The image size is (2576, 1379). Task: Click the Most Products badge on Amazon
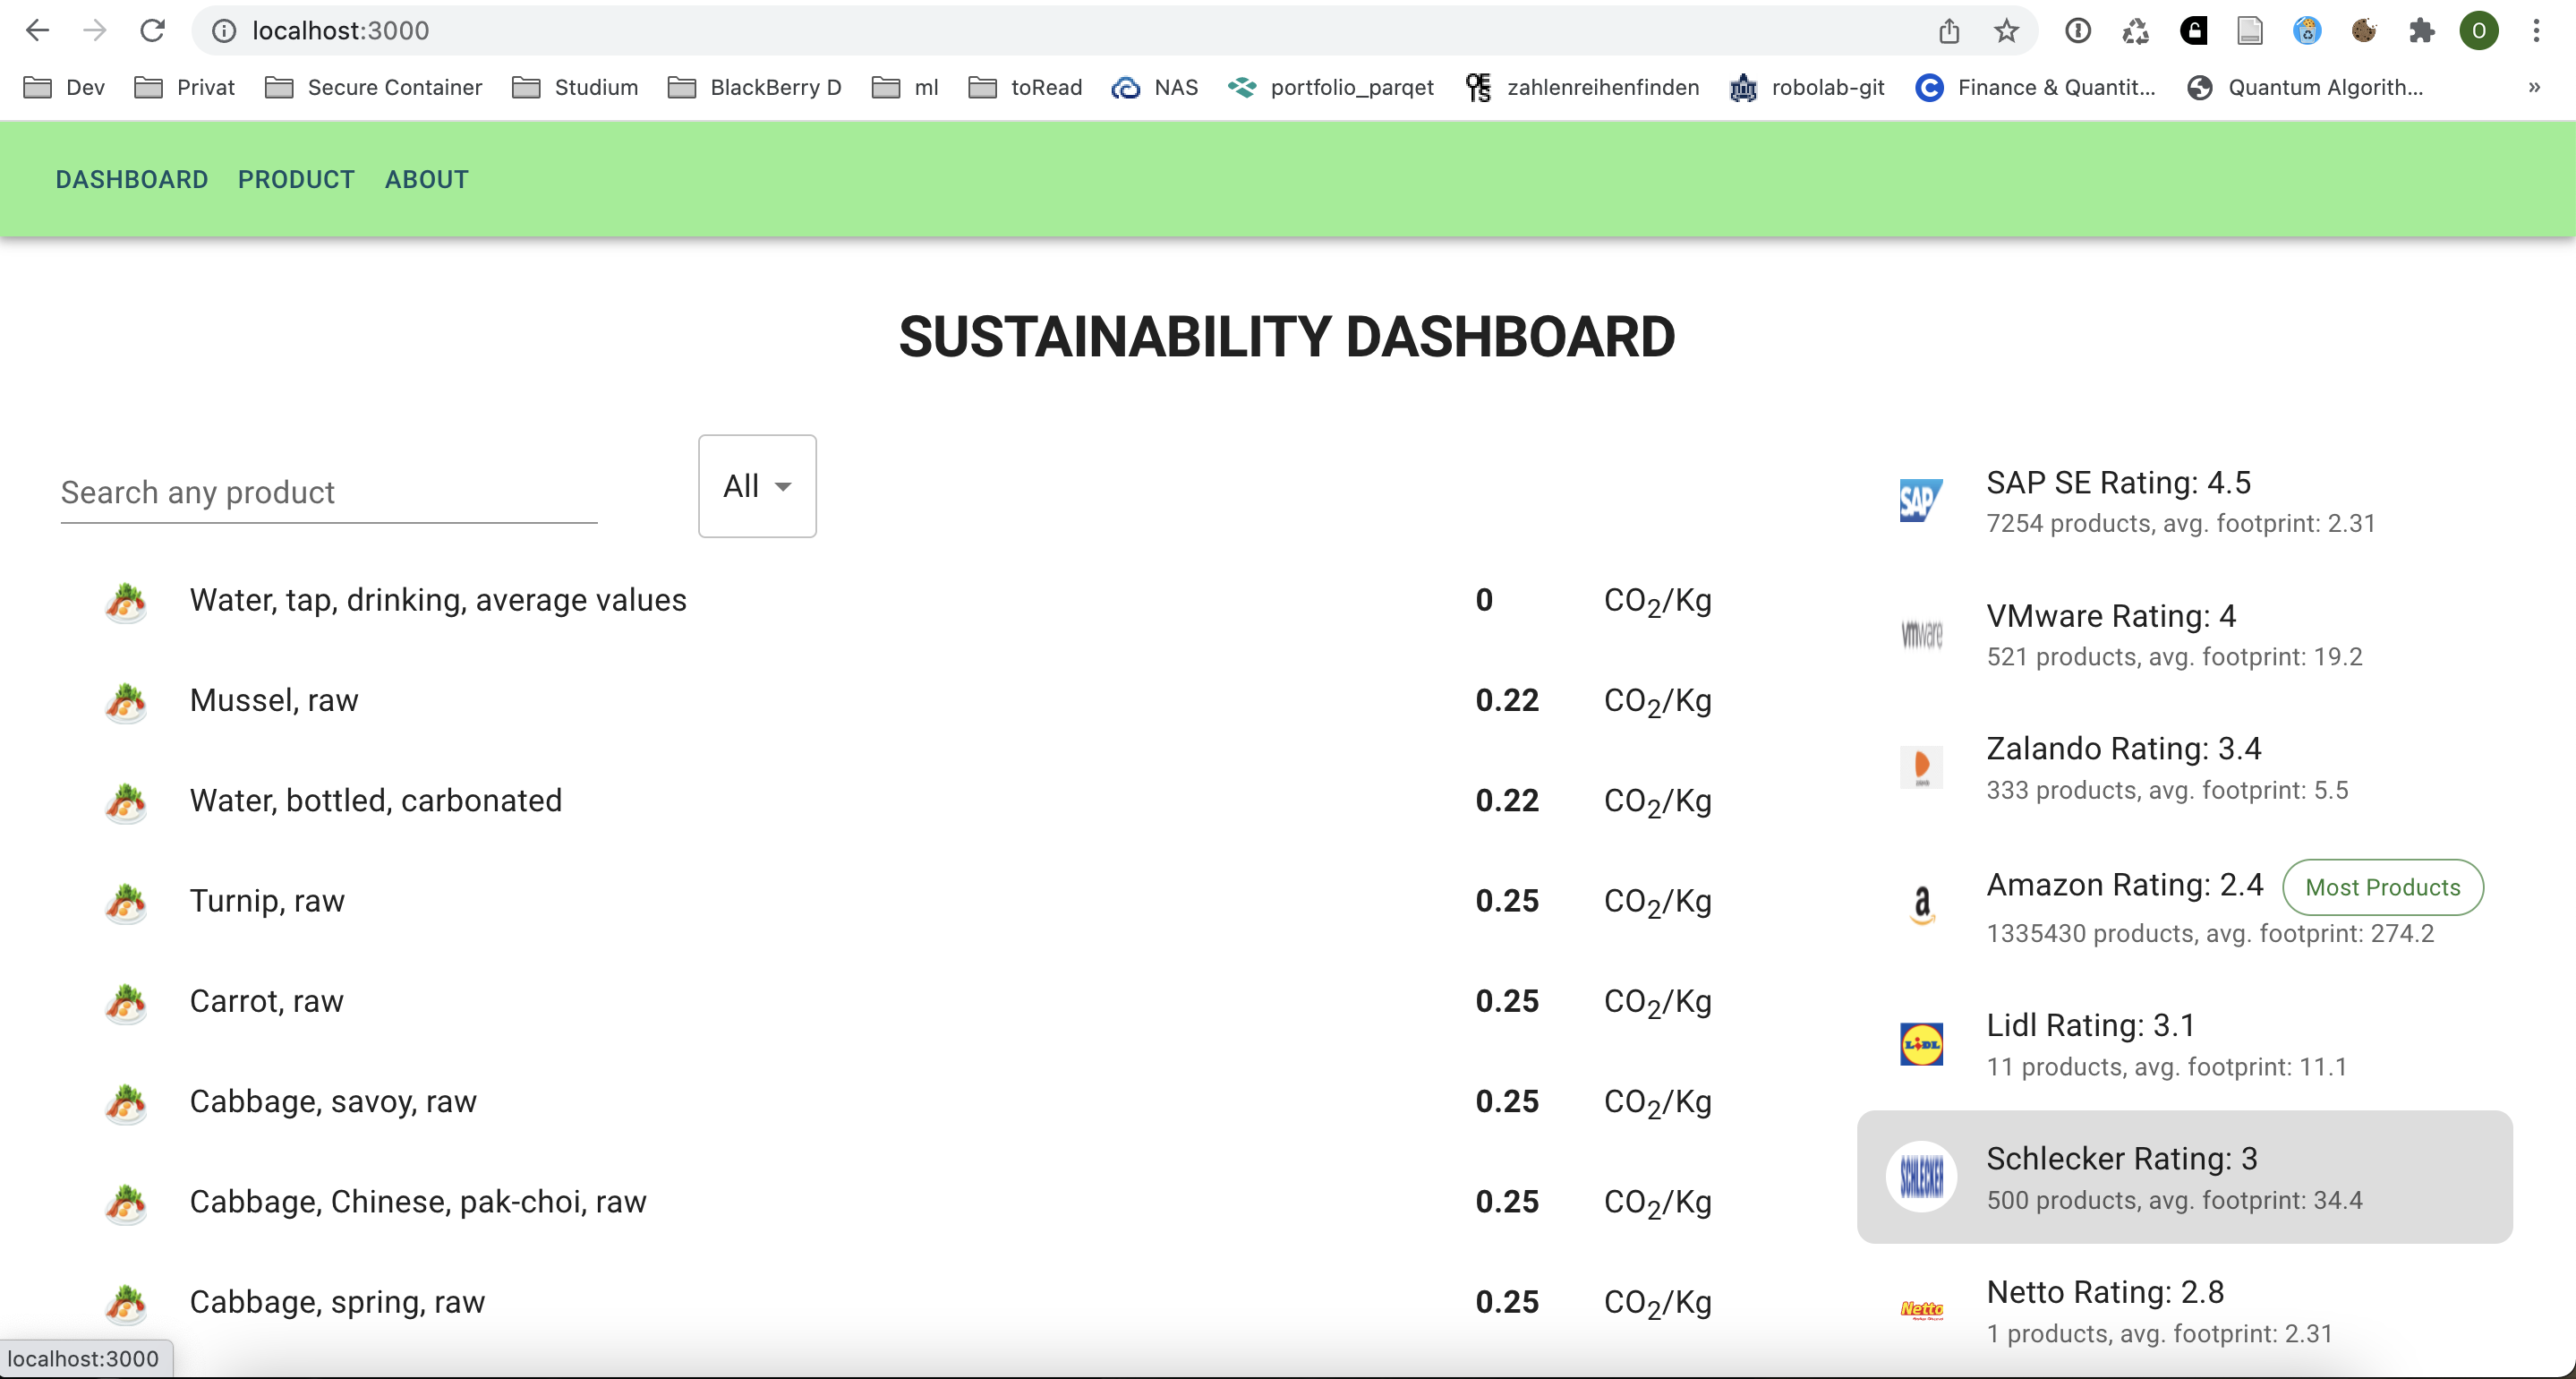click(x=2382, y=886)
